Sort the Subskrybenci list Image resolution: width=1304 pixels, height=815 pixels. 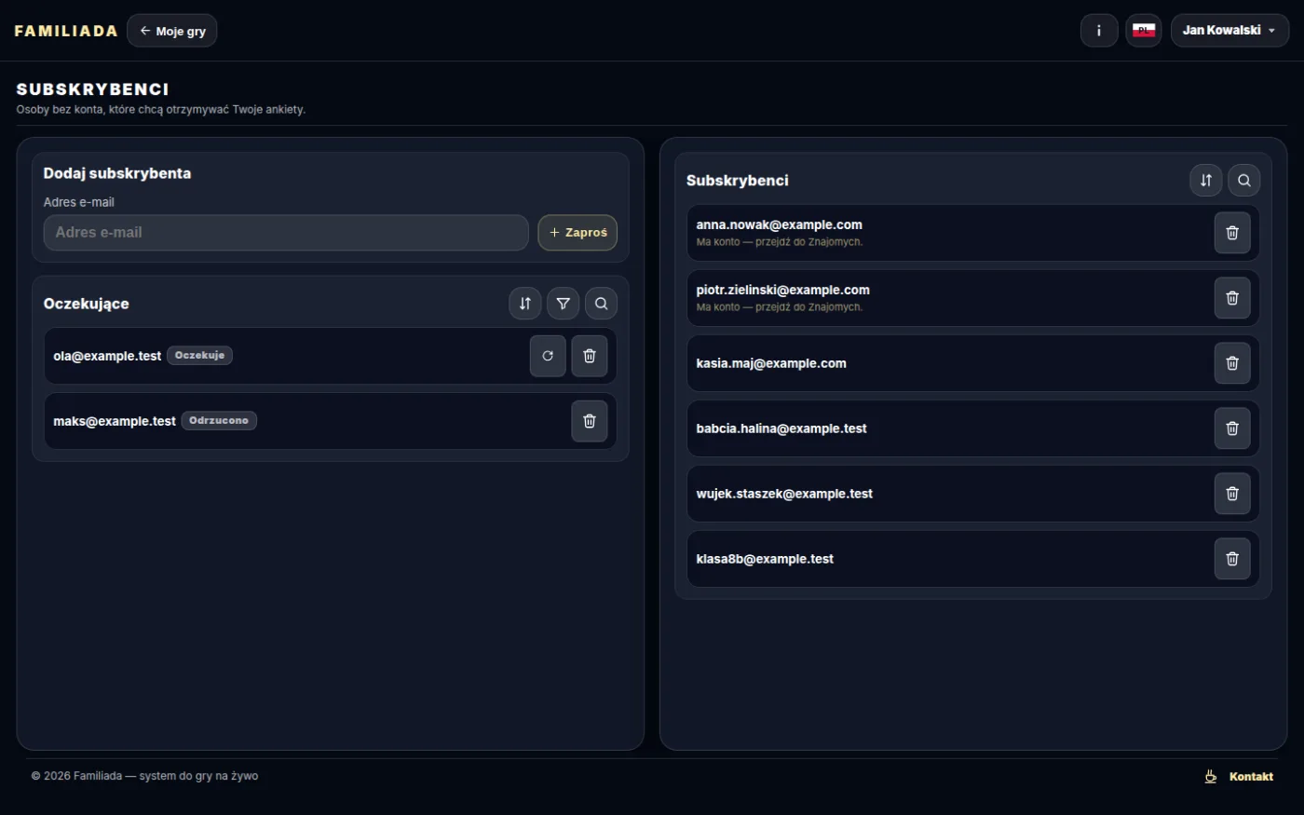tap(1205, 181)
